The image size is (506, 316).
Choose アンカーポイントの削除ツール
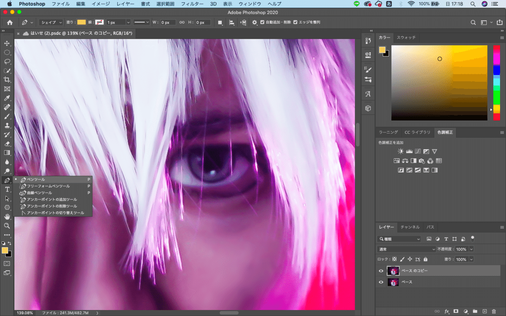[x=52, y=206]
